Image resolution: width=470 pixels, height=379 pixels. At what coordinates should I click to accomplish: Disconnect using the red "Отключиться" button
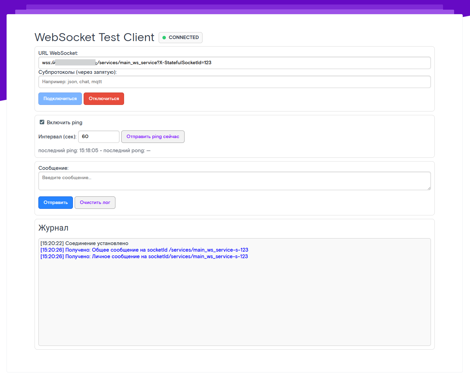click(x=104, y=99)
